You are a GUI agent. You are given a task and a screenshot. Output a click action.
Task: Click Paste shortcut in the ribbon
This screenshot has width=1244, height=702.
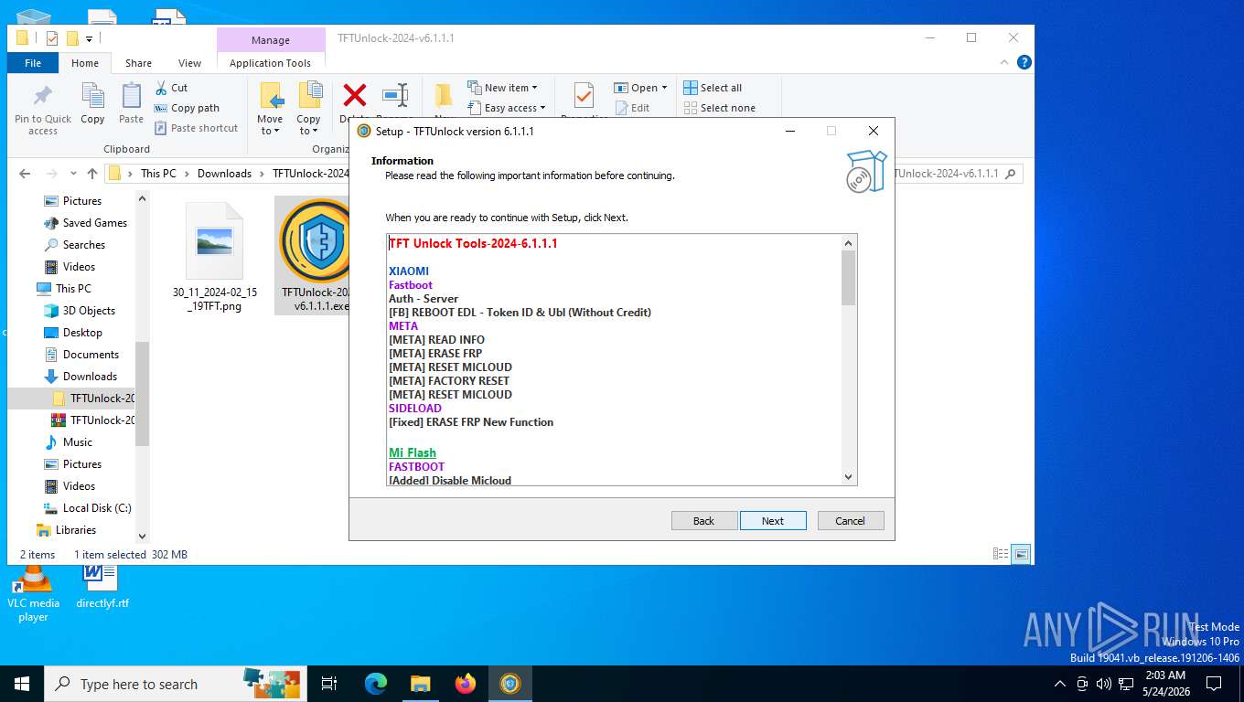(x=196, y=128)
